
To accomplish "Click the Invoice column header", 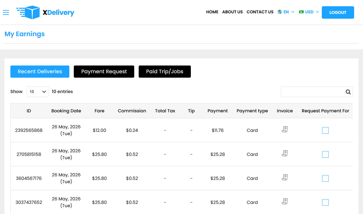I will [x=285, y=111].
